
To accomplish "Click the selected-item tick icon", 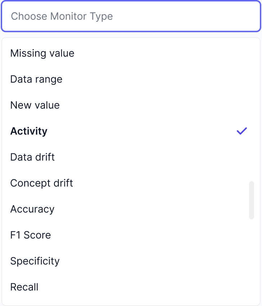I will 242,131.
